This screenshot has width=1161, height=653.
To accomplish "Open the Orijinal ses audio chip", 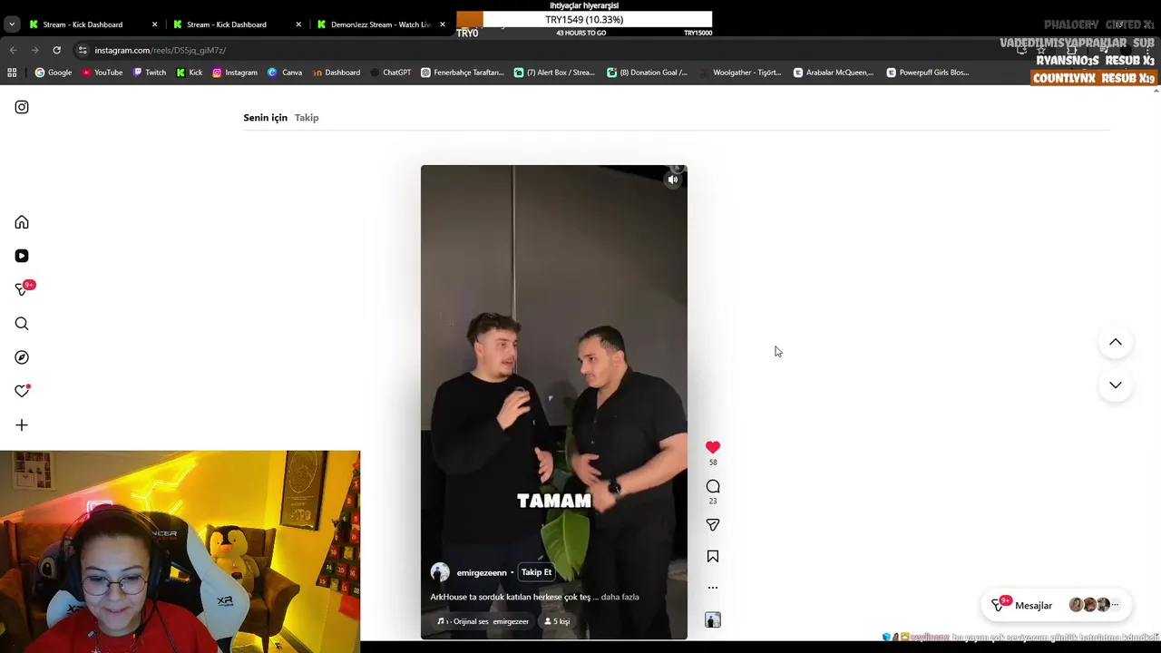I will click(483, 621).
